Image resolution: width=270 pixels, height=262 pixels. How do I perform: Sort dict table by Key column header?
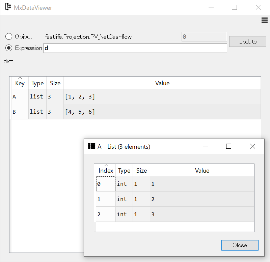point(20,83)
